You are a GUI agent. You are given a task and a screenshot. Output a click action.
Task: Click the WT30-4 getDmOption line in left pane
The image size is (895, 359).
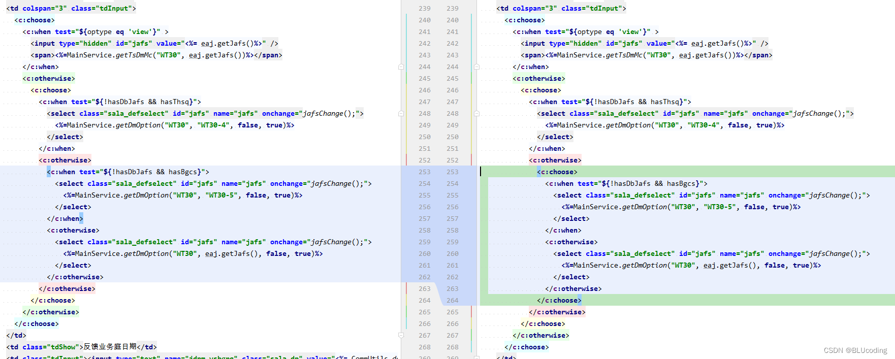pyautogui.click(x=175, y=125)
